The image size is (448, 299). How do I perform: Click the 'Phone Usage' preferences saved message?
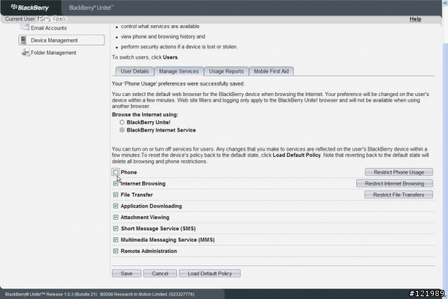tap(178, 84)
